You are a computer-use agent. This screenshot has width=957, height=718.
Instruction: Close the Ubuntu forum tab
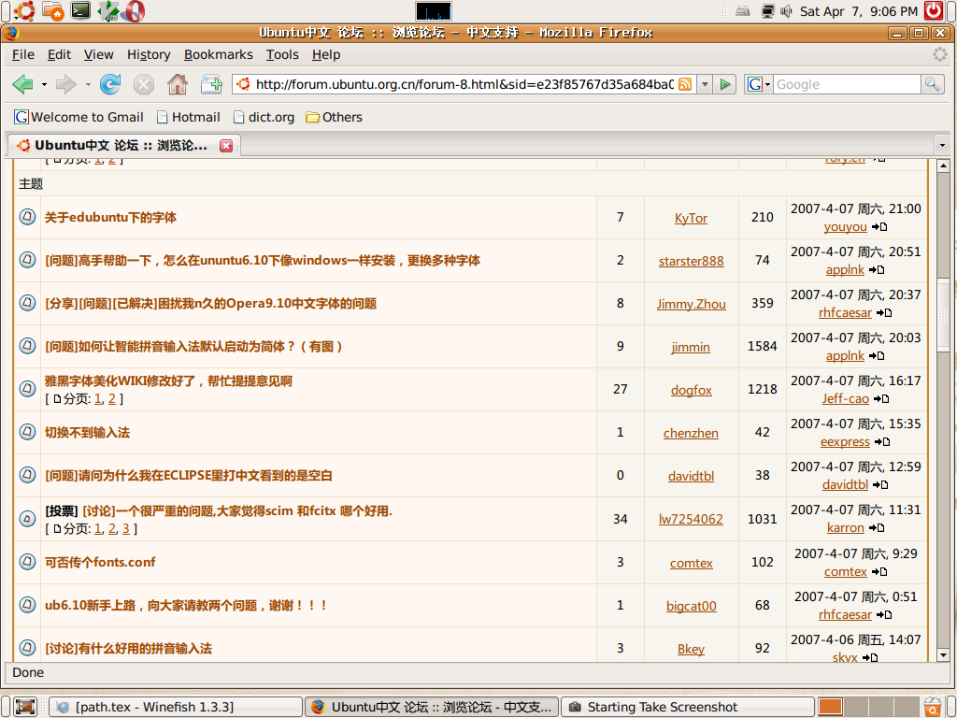(x=226, y=145)
